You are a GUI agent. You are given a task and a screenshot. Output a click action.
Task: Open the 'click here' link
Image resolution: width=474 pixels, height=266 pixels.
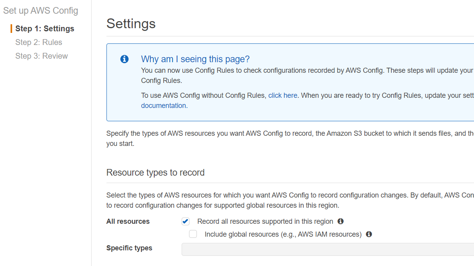tap(283, 95)
